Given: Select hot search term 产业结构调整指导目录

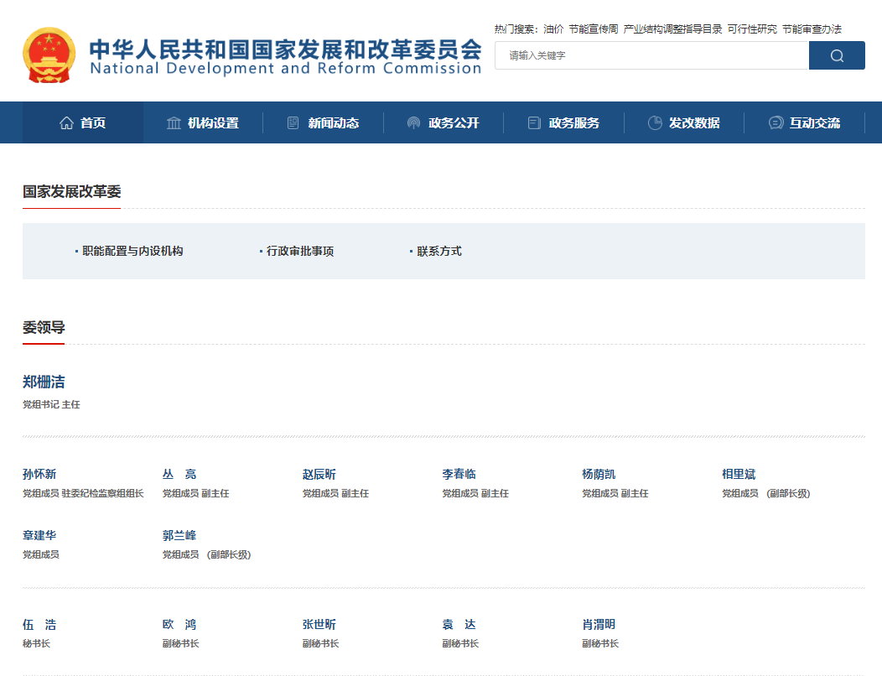Looking at the screenshot, I should tap(672, 29).
